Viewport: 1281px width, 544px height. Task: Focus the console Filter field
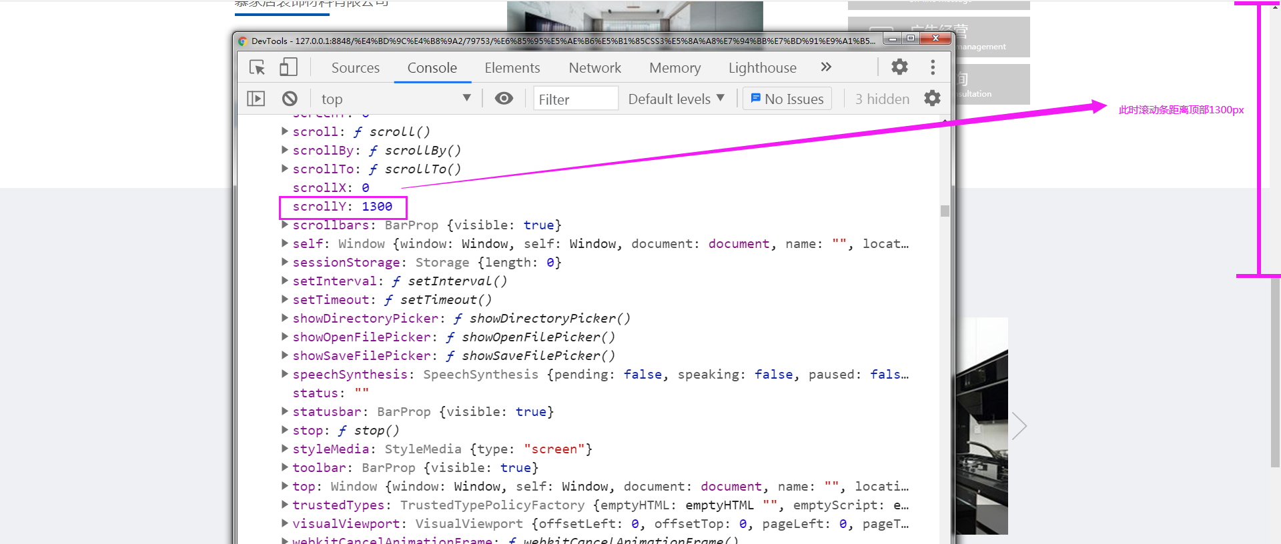(576, 99)
